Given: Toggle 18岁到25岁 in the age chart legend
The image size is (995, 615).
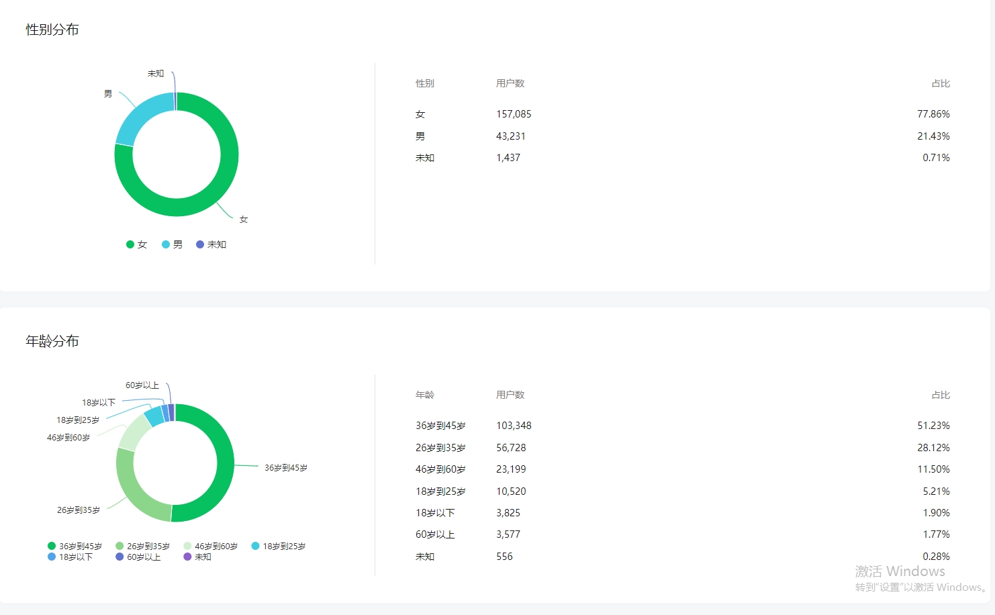Looking at the screenshot, I should coord(278,547).
